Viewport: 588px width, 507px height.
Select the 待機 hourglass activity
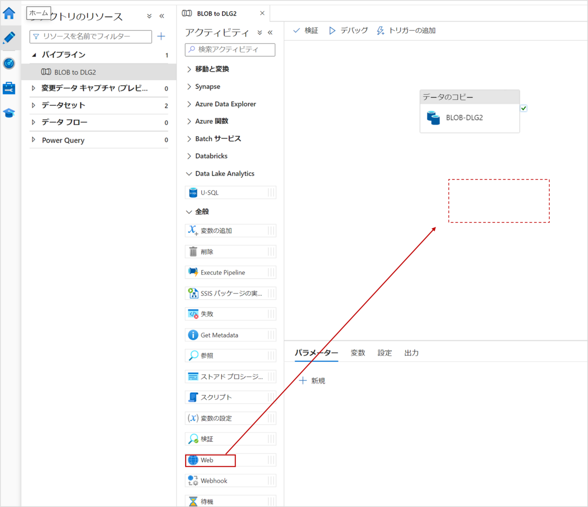click(x=230, y=501)
